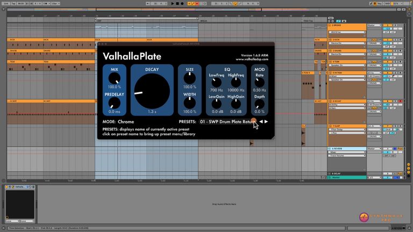Solo the A REVERB return track
Image resolution: width=413 pixels, height=232 pixels.
[395, 149]
